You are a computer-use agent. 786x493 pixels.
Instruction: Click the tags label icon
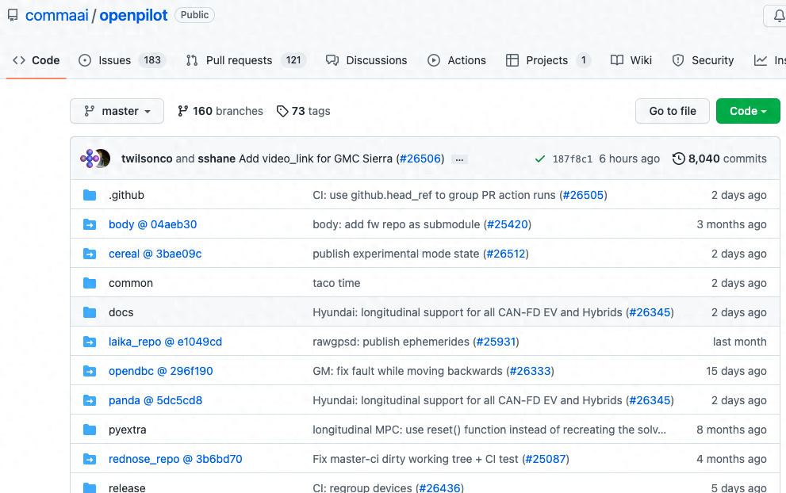(x=282, y=111)
